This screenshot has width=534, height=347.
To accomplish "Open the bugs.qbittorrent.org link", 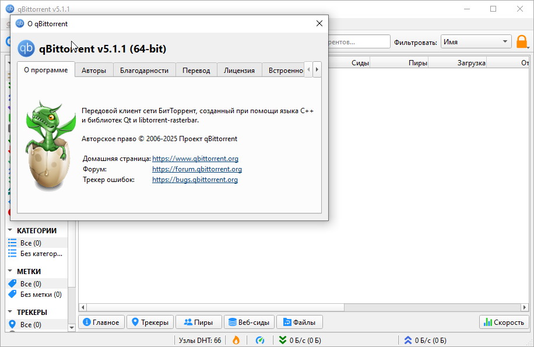I will (x=195, y=180).
